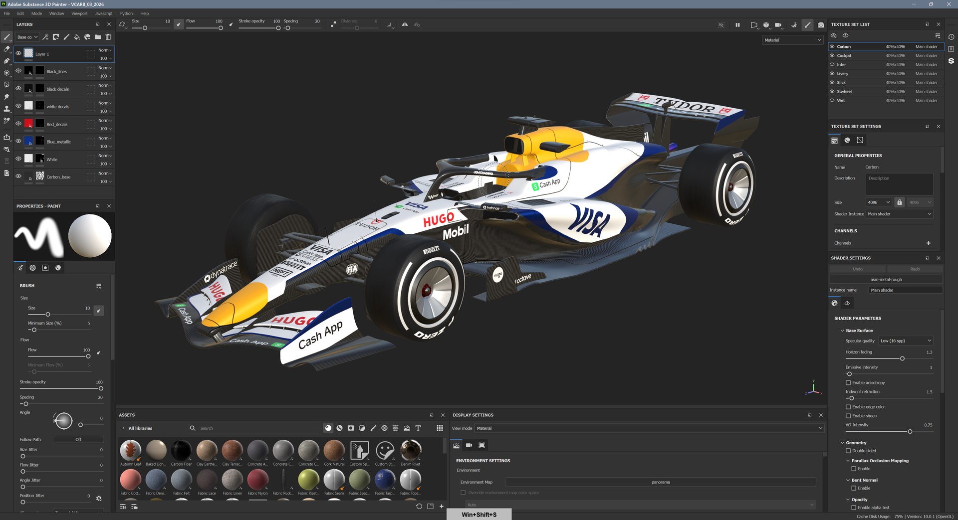Open the File menu

pyautogui.click(x=6, y=13)
